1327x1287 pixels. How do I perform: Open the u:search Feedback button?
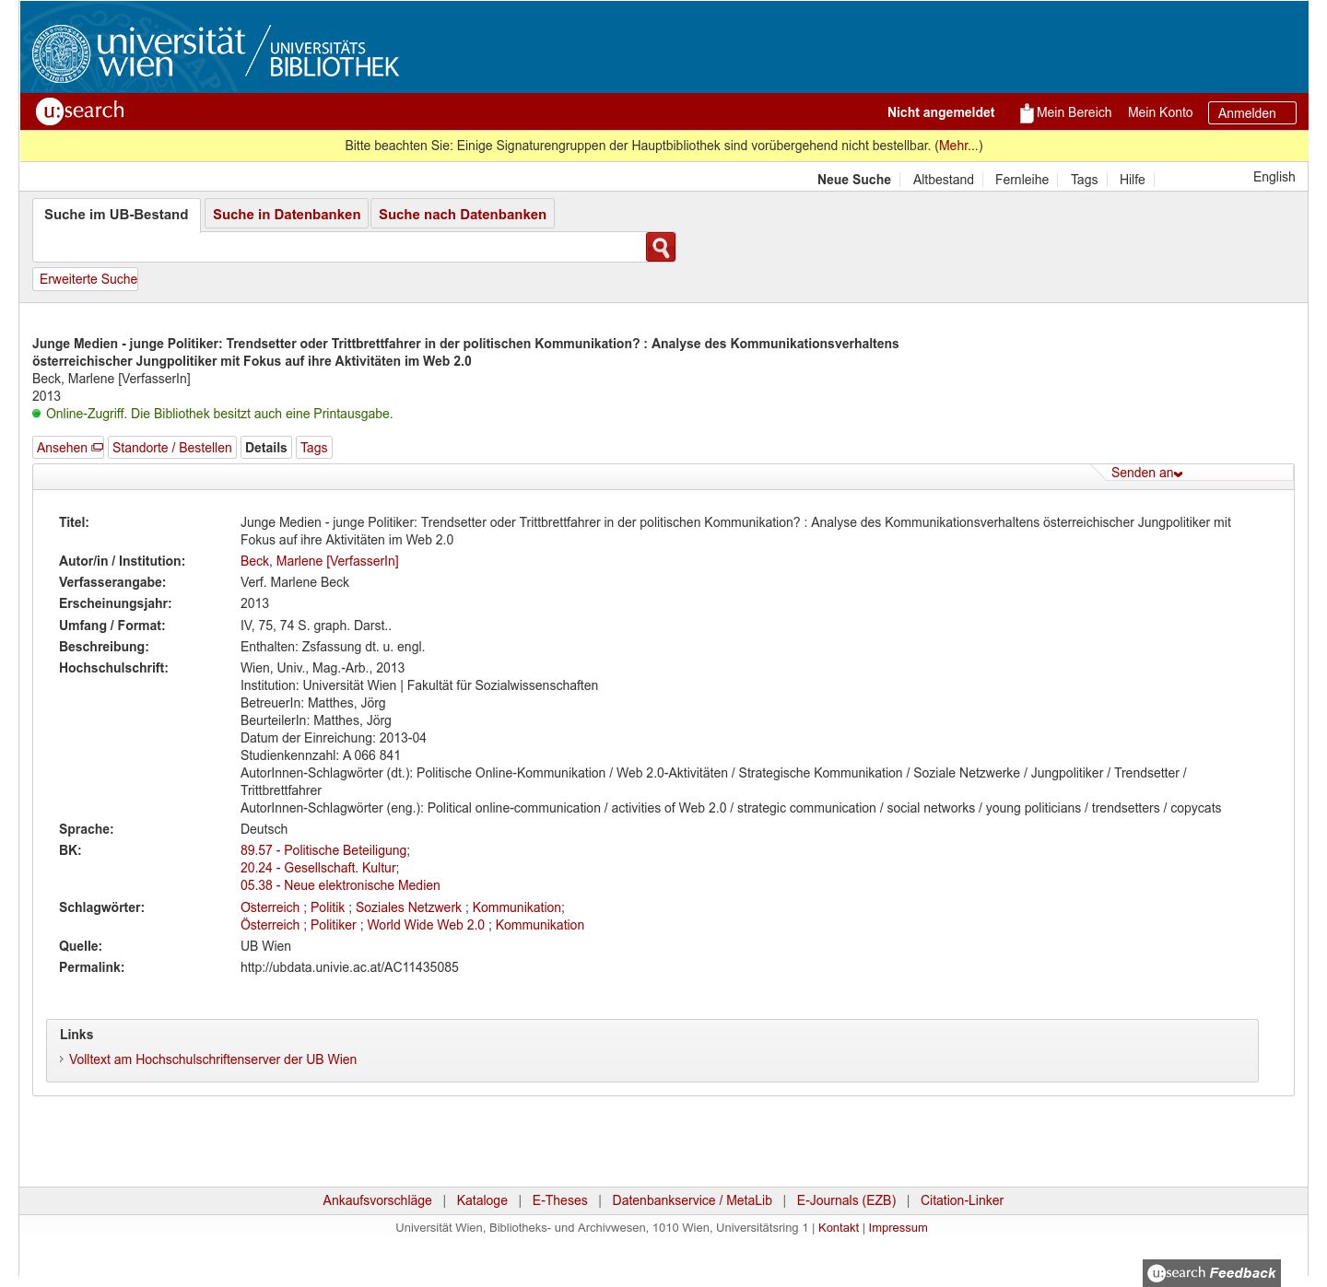[1212, 1273]
